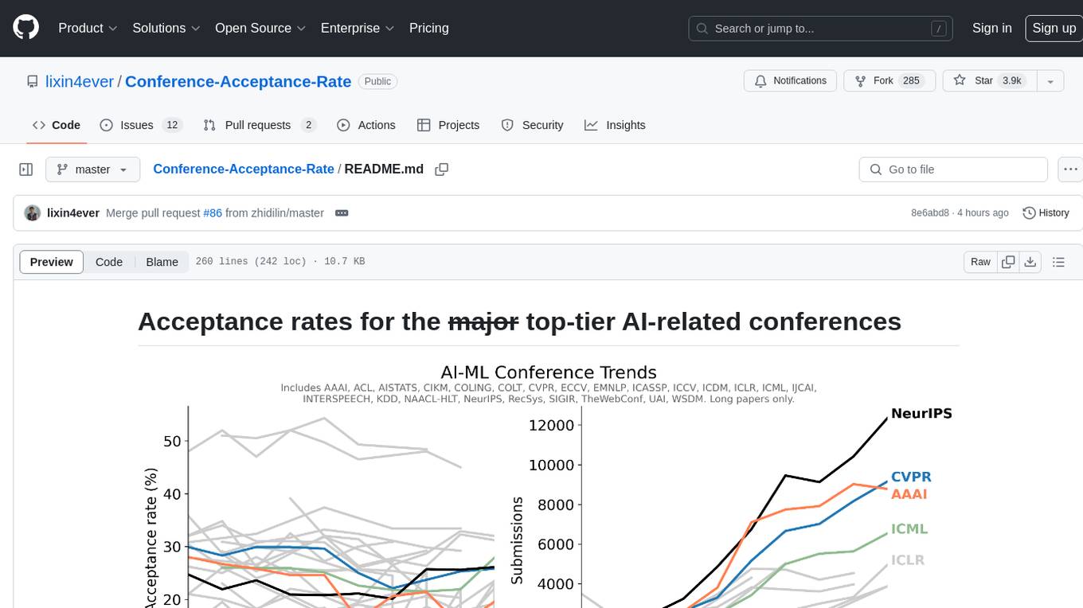The height and width of the screenshot is (608, 1083).
Task: Open the Pricing page
Action: [428, 28]
